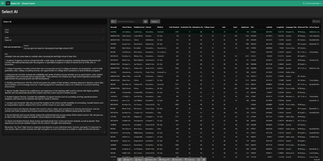
Task: Open the developer toolbar settings gear
Action: click(204, 159)
